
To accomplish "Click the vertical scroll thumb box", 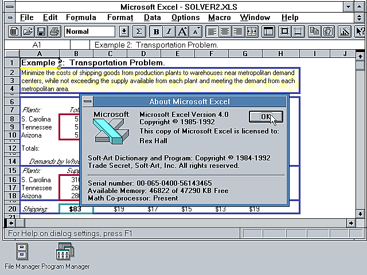I will click(360, 65).
